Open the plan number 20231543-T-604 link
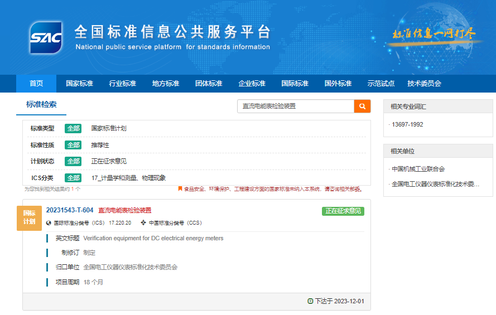This screenshot has width=496, height=315. 70,210
